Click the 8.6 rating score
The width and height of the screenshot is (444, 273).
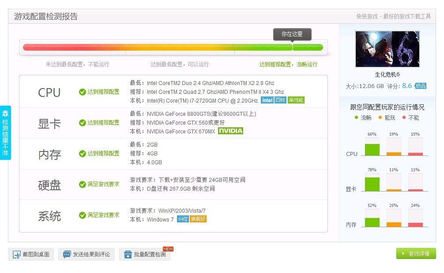(407, 86)
